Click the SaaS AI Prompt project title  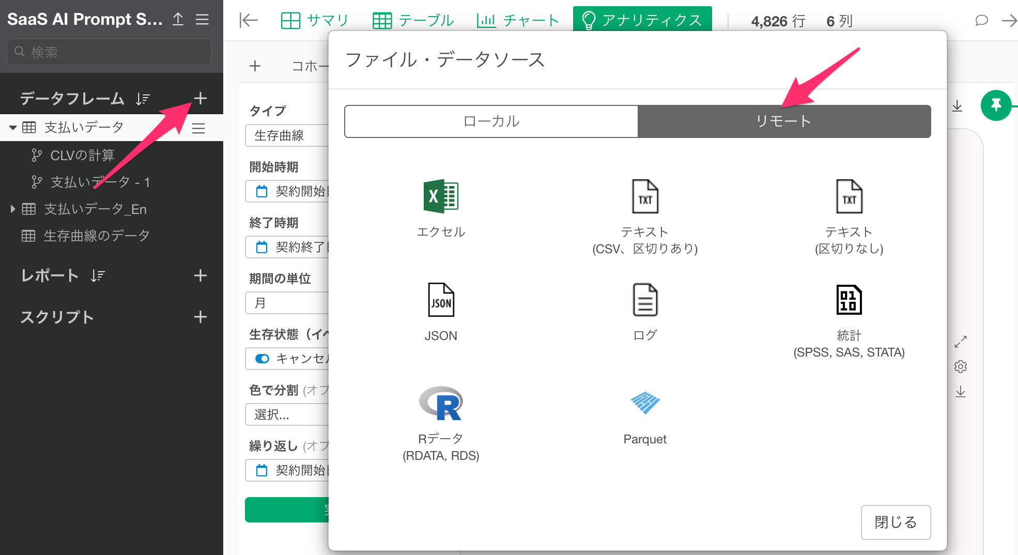coord(84,19)
